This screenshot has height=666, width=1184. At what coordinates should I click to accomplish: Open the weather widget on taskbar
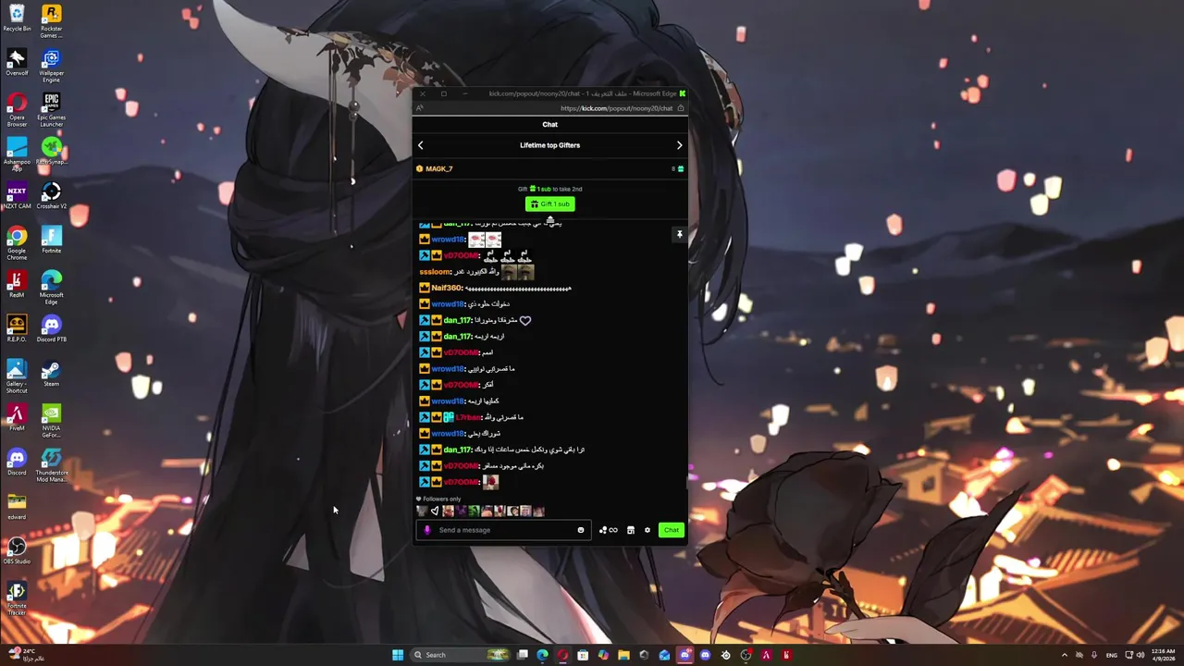click(x=25, y=655)
